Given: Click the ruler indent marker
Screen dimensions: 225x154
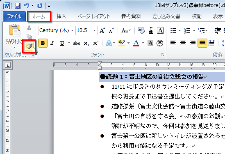Looking at the screenshot, I should (x=100, y=65).
